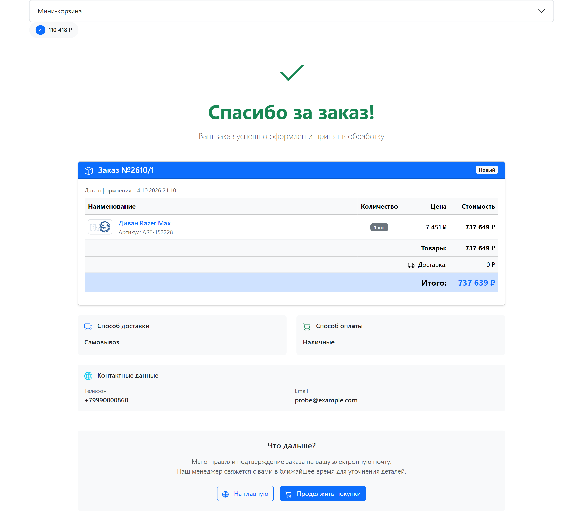Screen dimensions: 583x511
Task: Click the cart total 110 418 ₽
Action: 60,30
